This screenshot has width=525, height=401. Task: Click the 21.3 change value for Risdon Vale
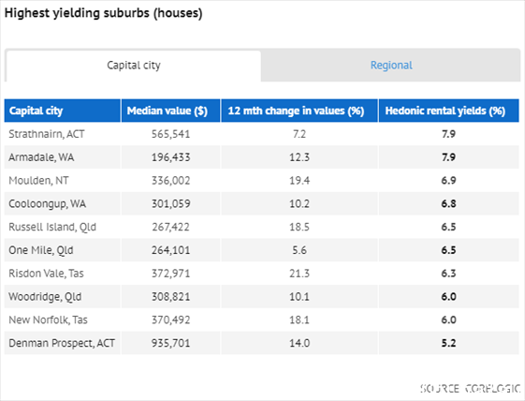coord(299,274)
